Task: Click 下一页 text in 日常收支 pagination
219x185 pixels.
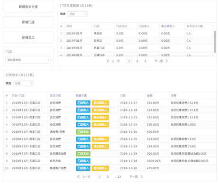Action: pos(134,176)
